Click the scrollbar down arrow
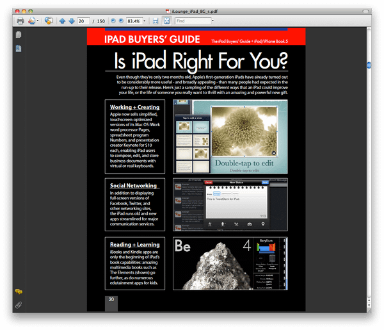 click(x=369, y=306)
